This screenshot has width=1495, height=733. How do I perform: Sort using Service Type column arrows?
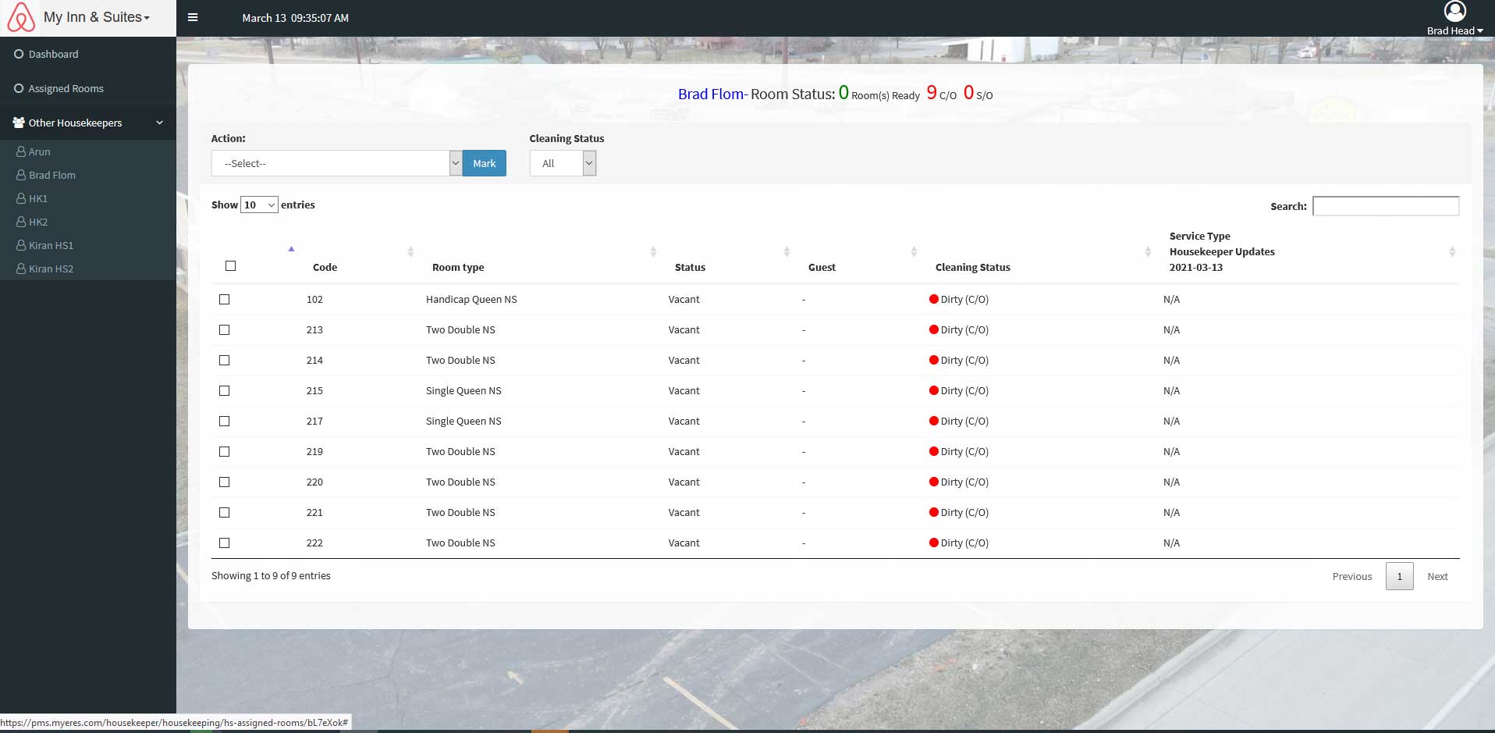1452,251
